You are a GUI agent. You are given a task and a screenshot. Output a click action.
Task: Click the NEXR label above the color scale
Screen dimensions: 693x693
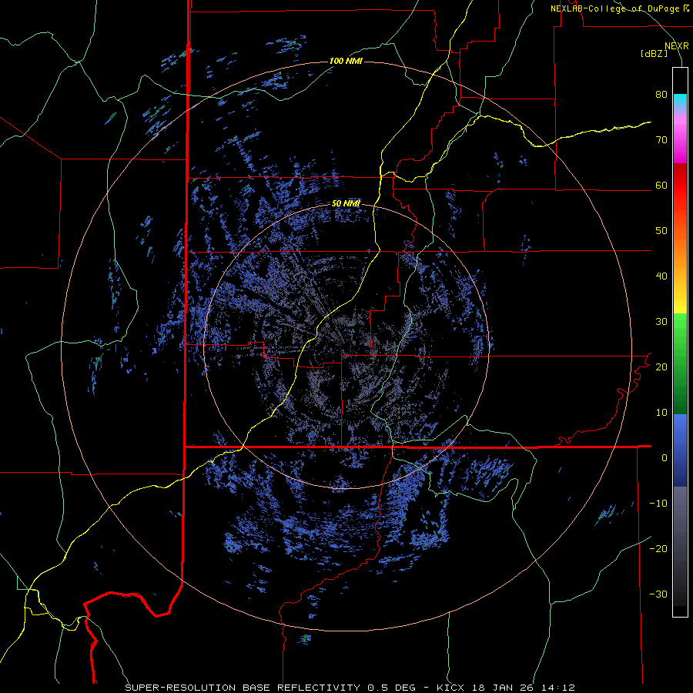click(x=676, y=46)
